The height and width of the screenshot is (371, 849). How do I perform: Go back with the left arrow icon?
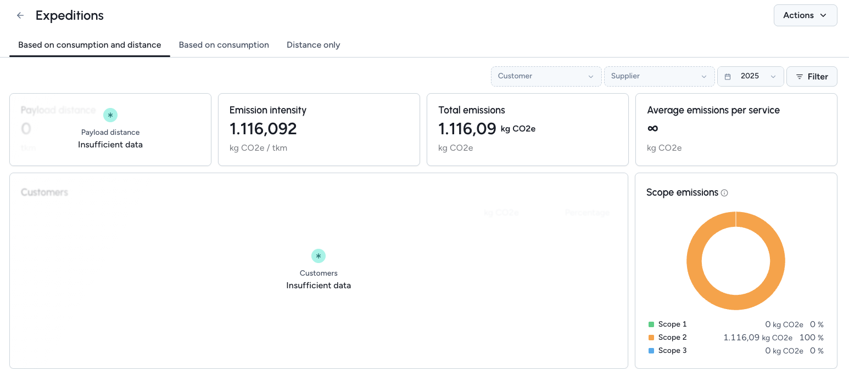pyautogui.click(x=20, y=15)
